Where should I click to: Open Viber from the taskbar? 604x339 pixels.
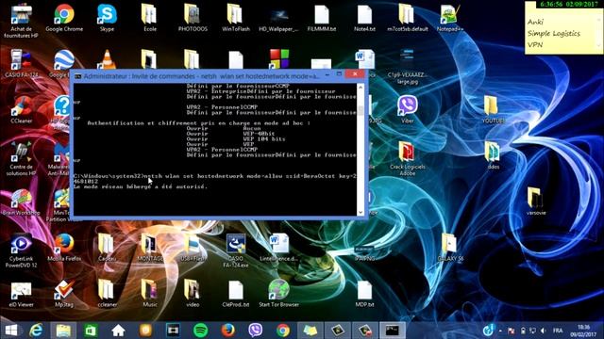pyautogui.click(x=255, y=331)
